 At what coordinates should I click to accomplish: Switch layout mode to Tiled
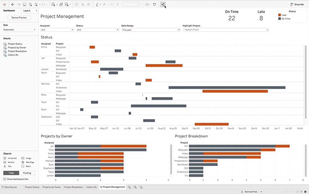pos(11,173)
